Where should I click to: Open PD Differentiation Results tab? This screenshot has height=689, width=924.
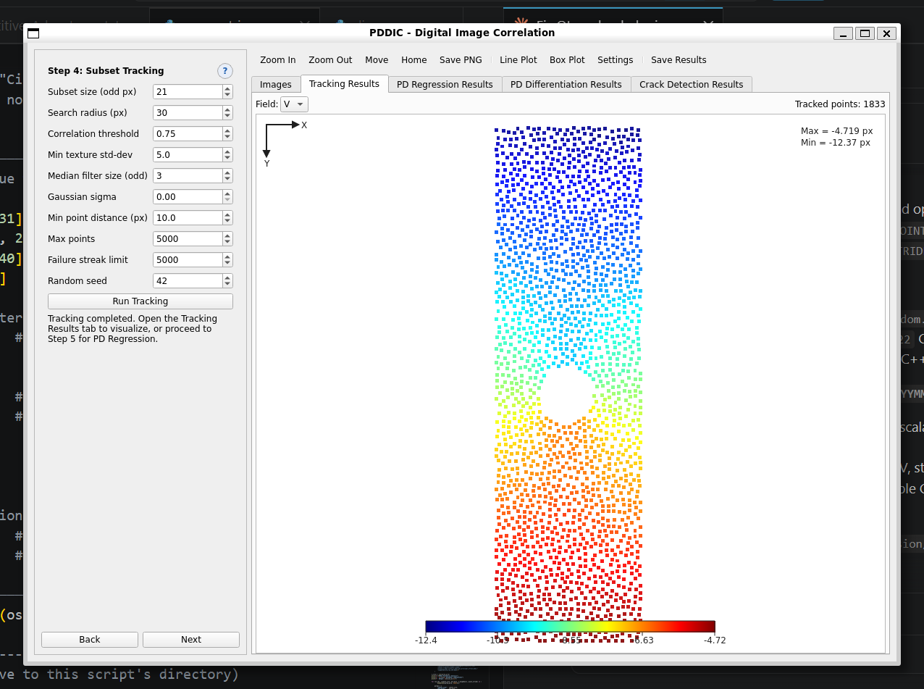pyautogui.click(x=566, y=85)
